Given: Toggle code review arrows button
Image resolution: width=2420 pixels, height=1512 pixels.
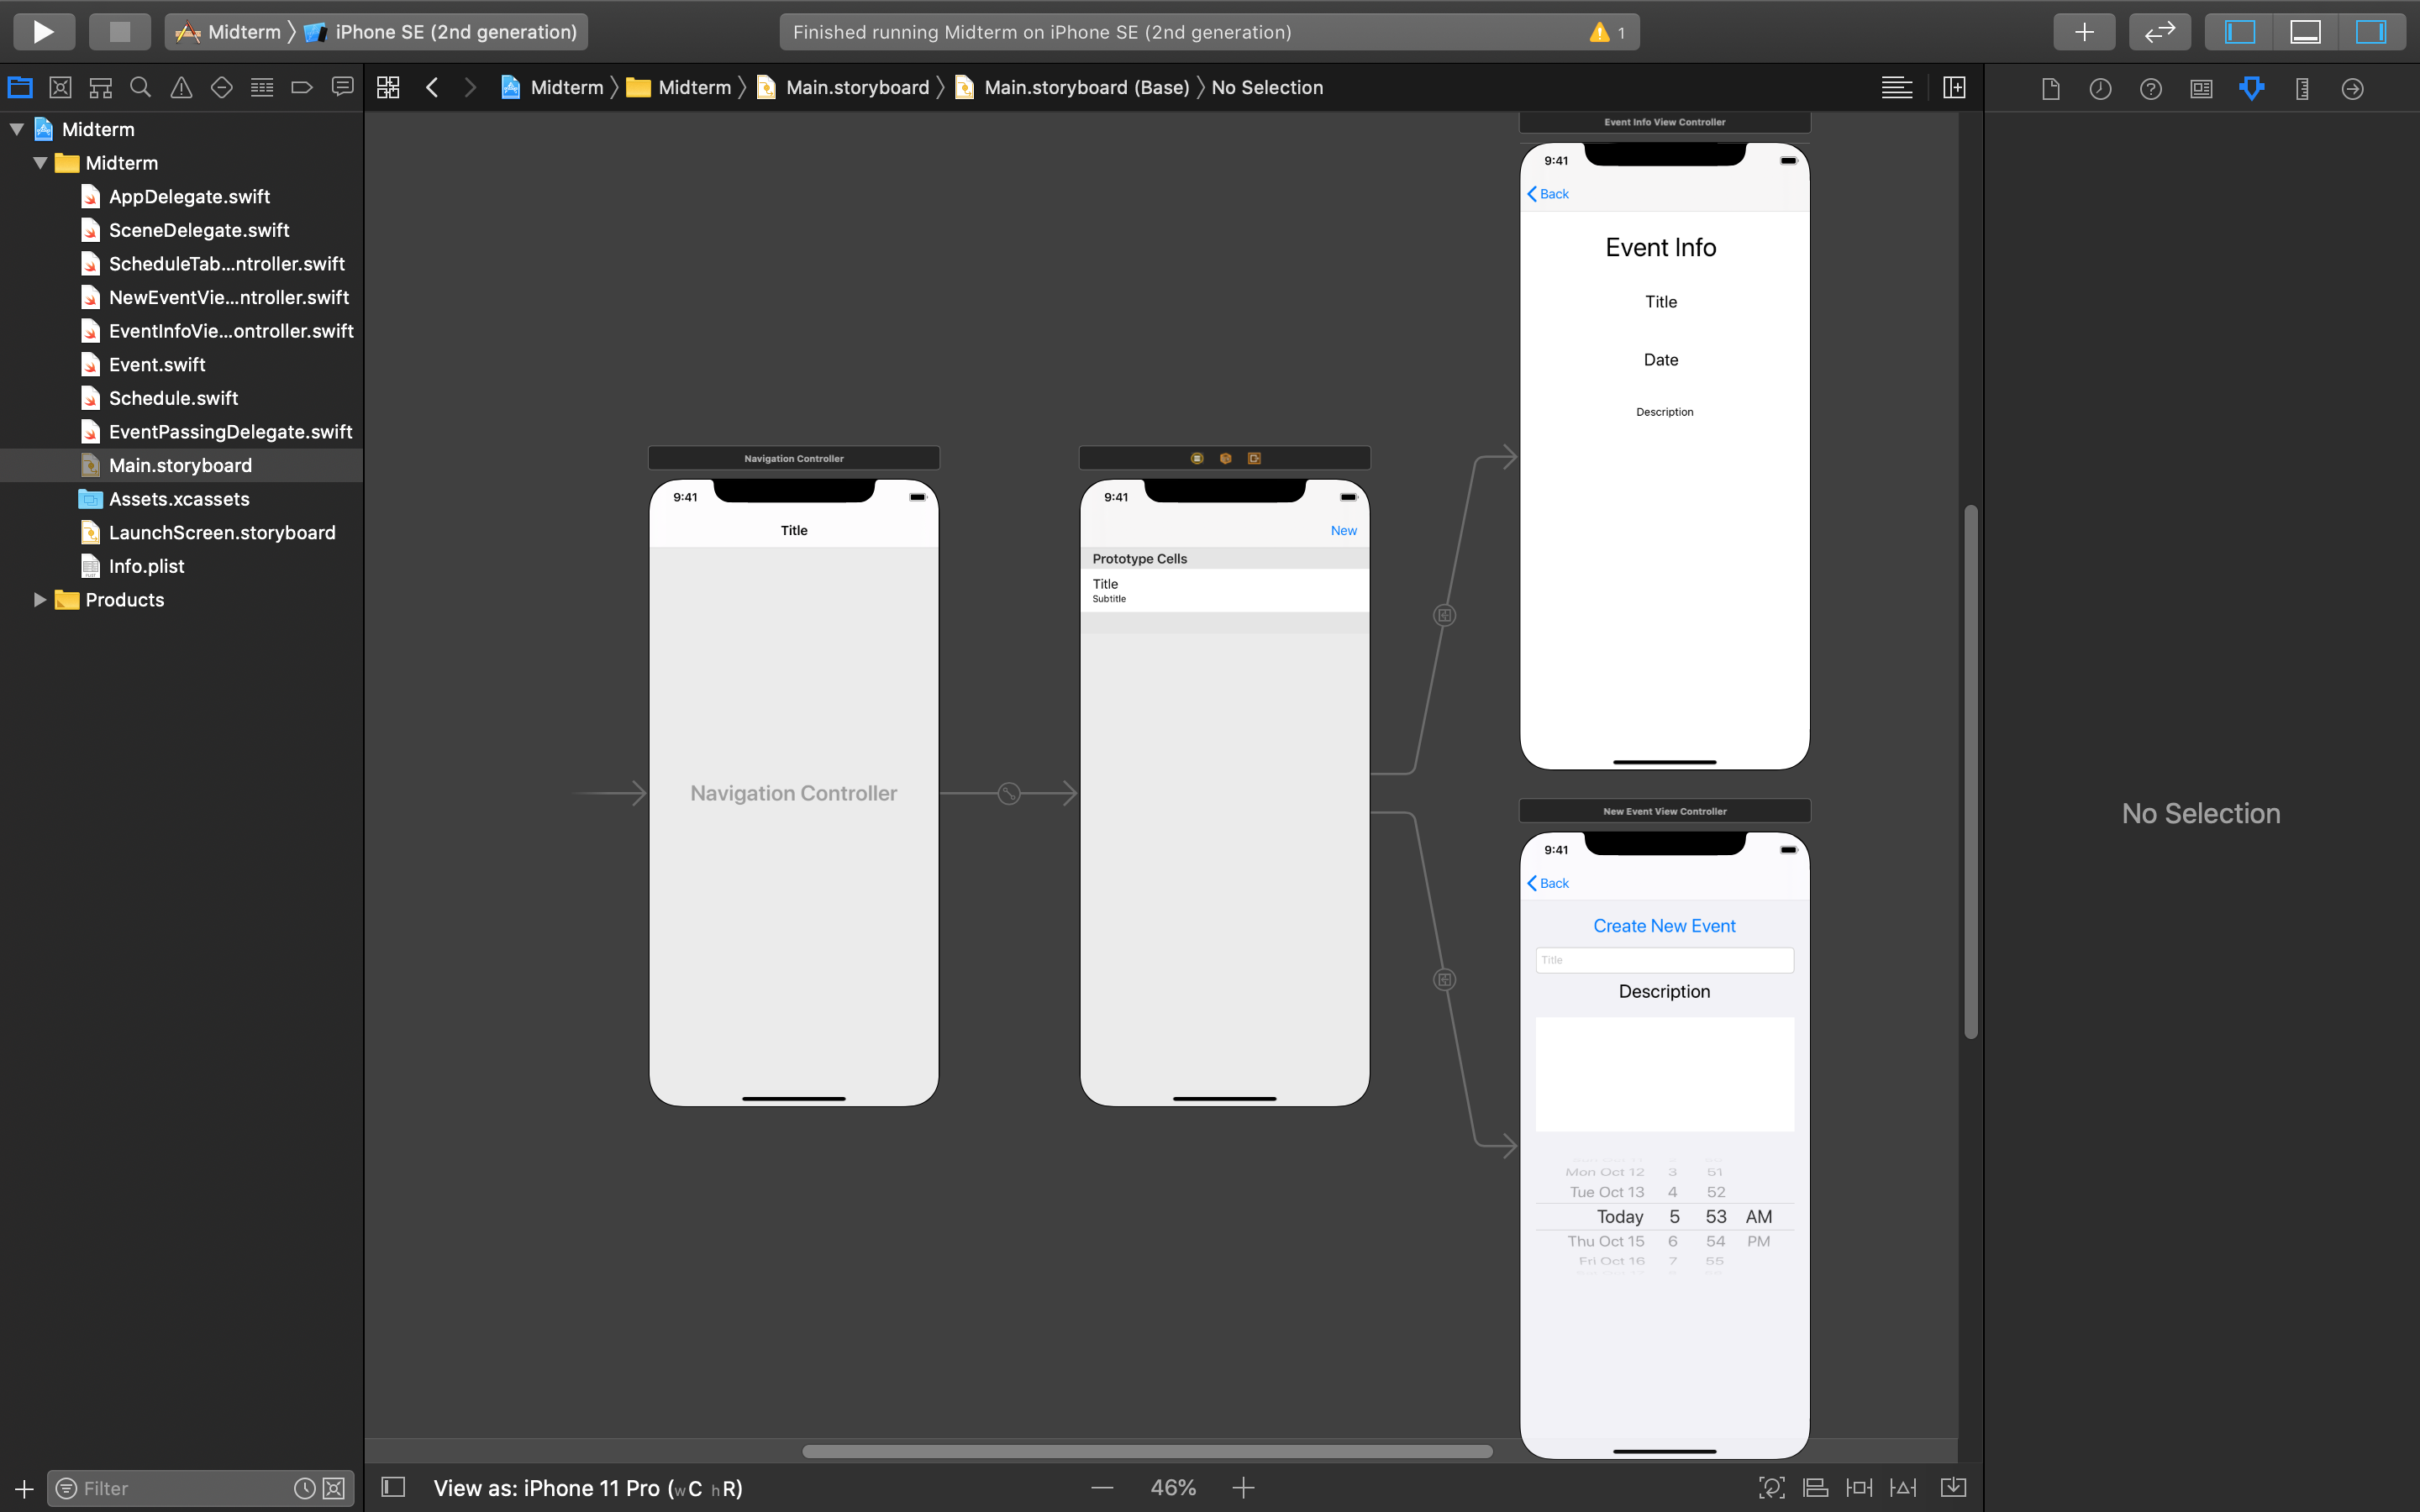Looking at the screenshot, I should (x=2160, y=32).
